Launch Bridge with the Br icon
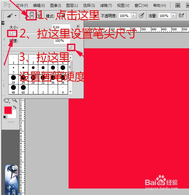189x195 pixels. (178, 6)
